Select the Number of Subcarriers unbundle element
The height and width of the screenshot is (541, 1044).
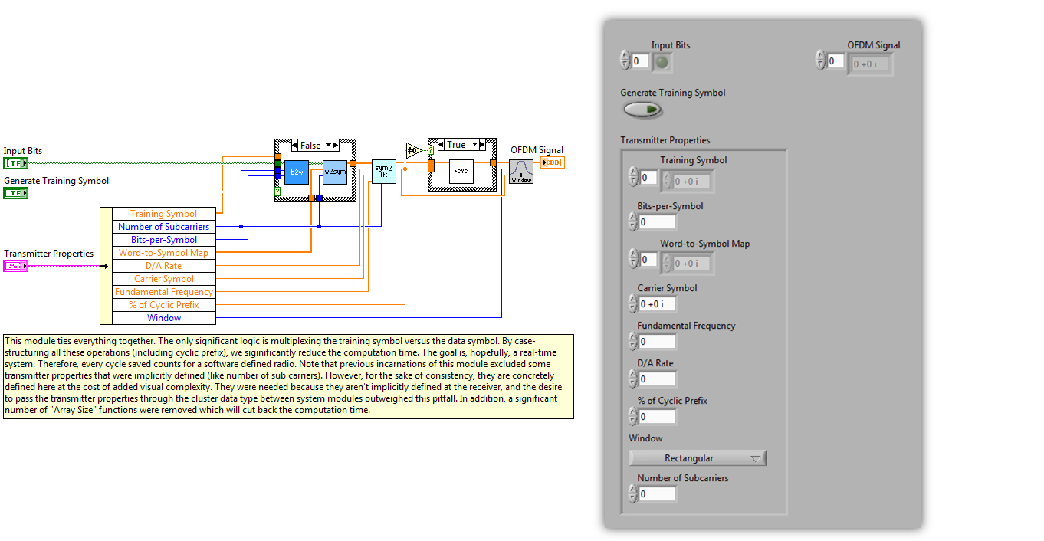163,227
